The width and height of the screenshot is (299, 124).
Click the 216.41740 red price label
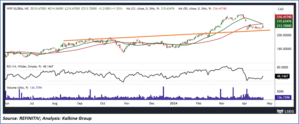pyautogui.click(x=283, y=17)
